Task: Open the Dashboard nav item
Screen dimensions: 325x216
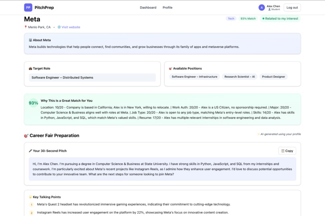Action: (148, 7)
